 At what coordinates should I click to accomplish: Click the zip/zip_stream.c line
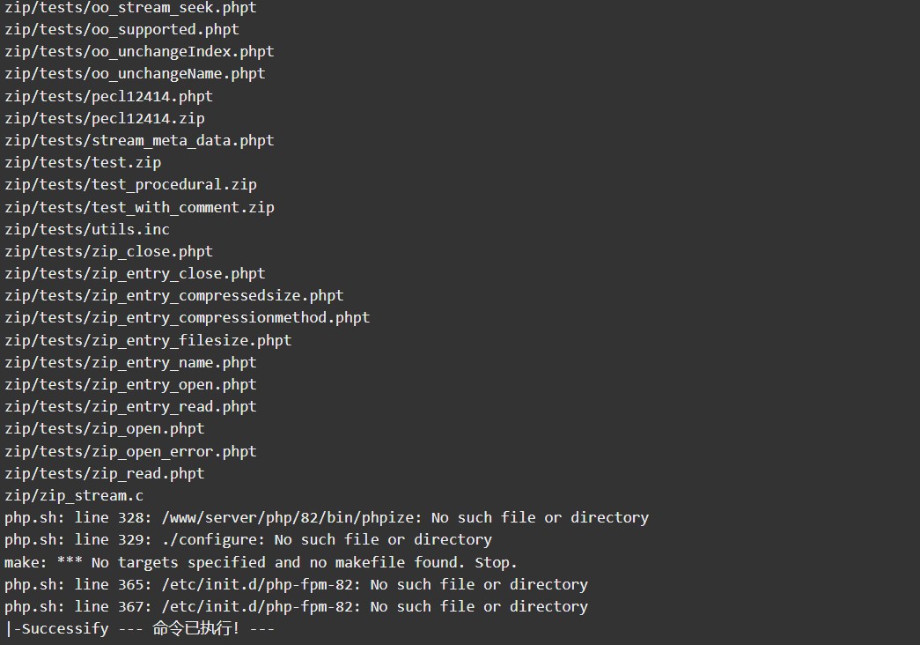74,496
